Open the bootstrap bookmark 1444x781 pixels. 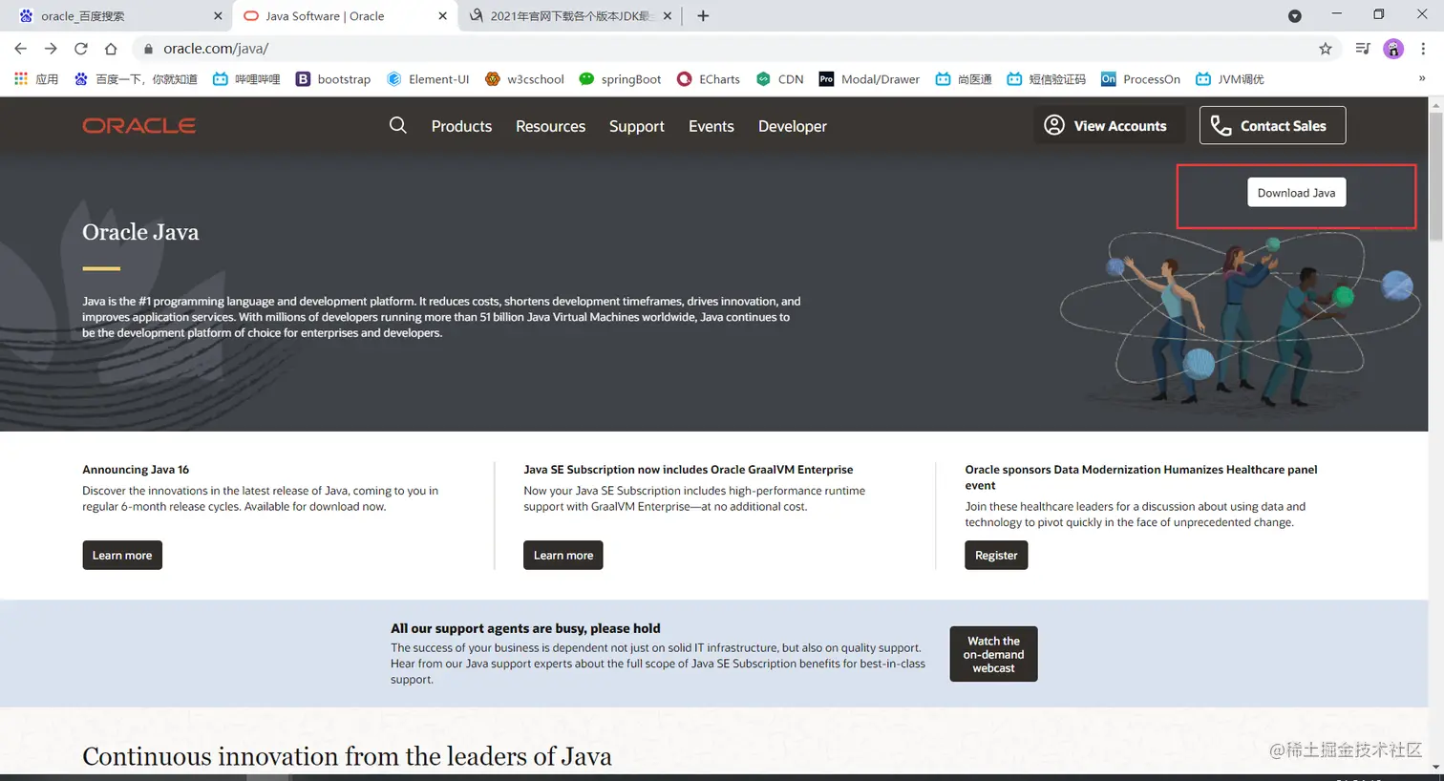point(333,79)
